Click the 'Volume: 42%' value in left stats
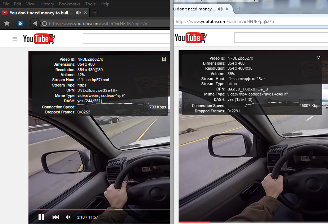This screenshot has height=224, width=328. point(81,75)
